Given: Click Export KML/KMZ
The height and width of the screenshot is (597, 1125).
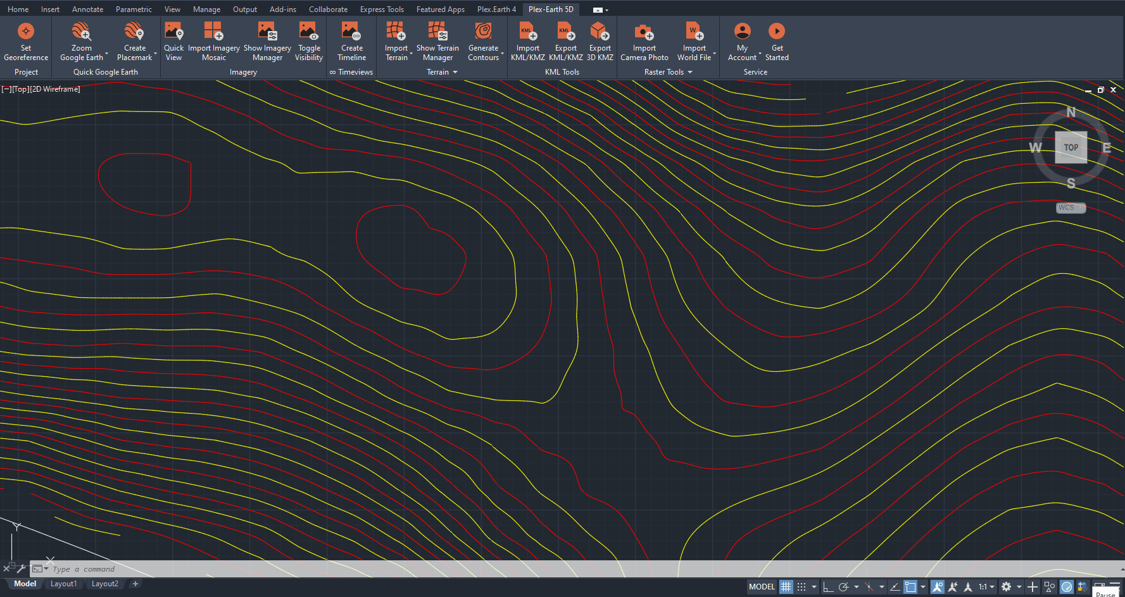Looking at the screenshot, I should pos(566,42).
